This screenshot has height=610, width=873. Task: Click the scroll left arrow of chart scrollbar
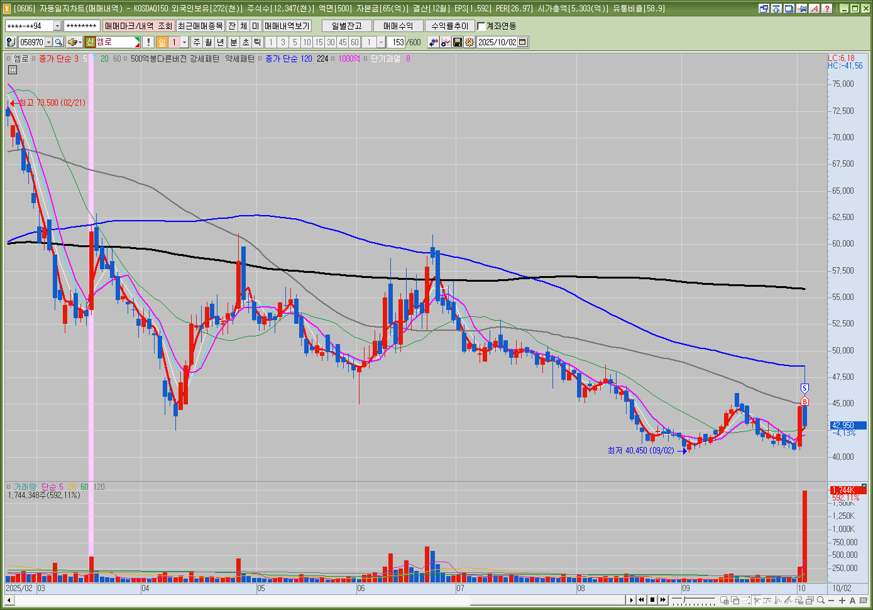coord(9,600)
